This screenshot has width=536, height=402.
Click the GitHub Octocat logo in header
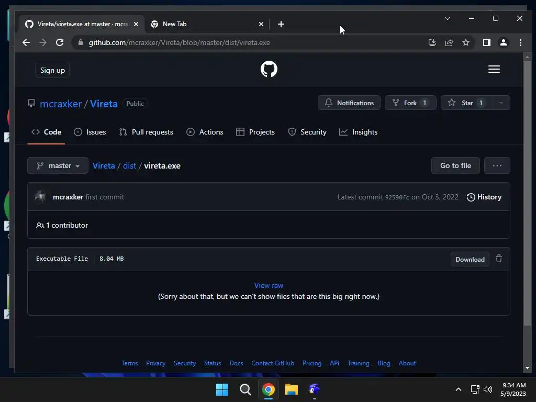click(269, 69)
